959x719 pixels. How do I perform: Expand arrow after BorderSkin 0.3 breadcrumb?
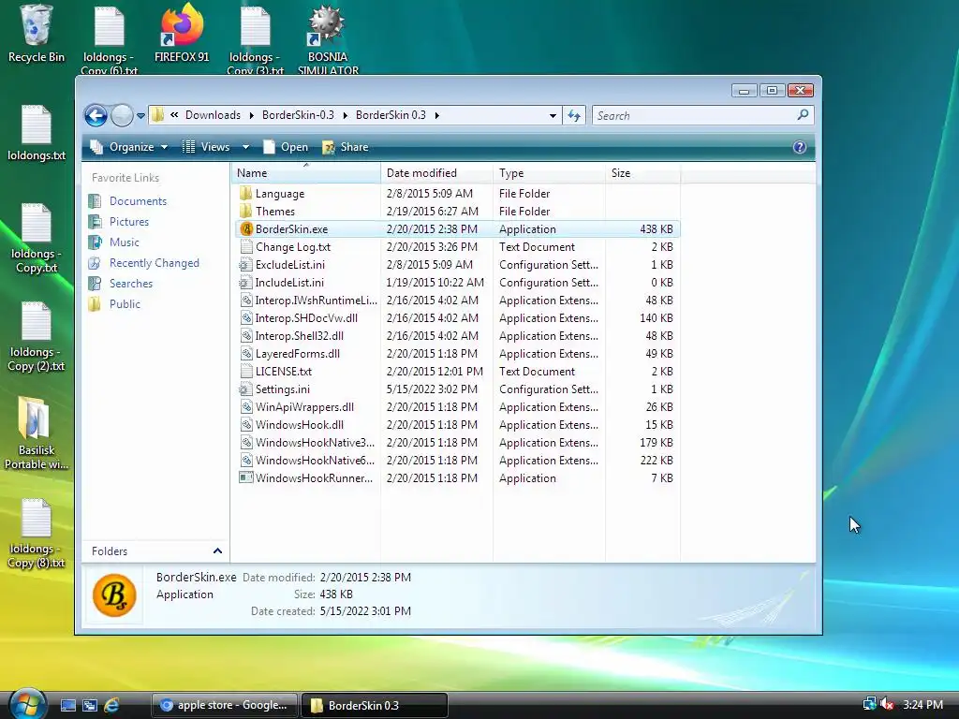[x=436, y=115]
